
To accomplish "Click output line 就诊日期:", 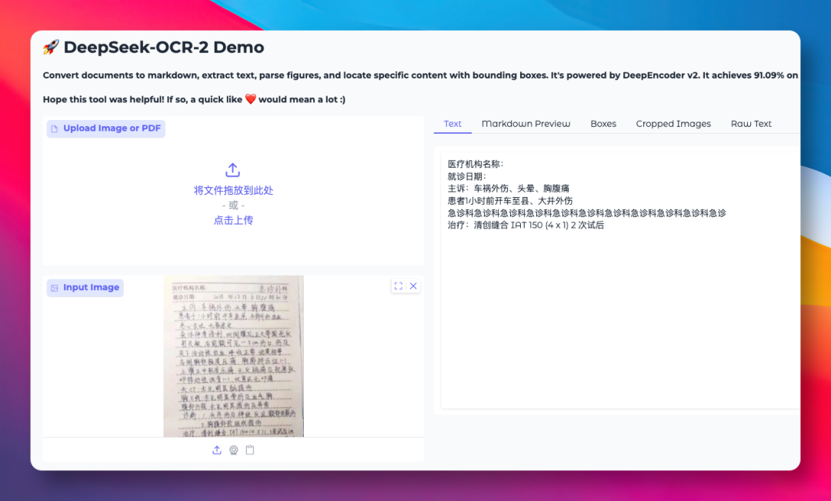I will 467,176.
